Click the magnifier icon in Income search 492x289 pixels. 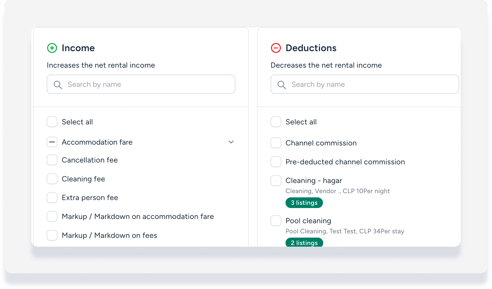click(x=58, y=85)
